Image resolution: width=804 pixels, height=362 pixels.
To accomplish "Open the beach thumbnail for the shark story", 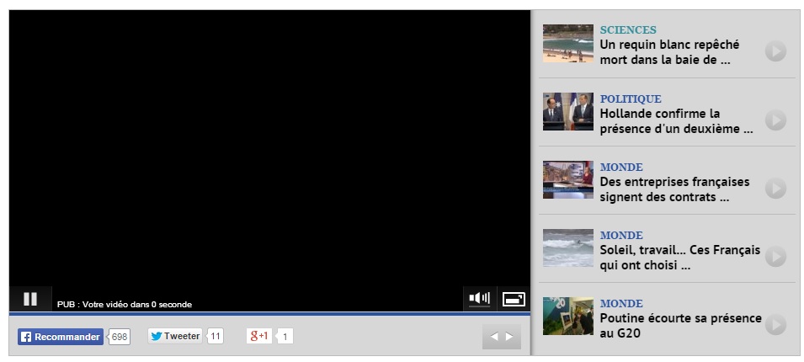I will pos(568,44).
